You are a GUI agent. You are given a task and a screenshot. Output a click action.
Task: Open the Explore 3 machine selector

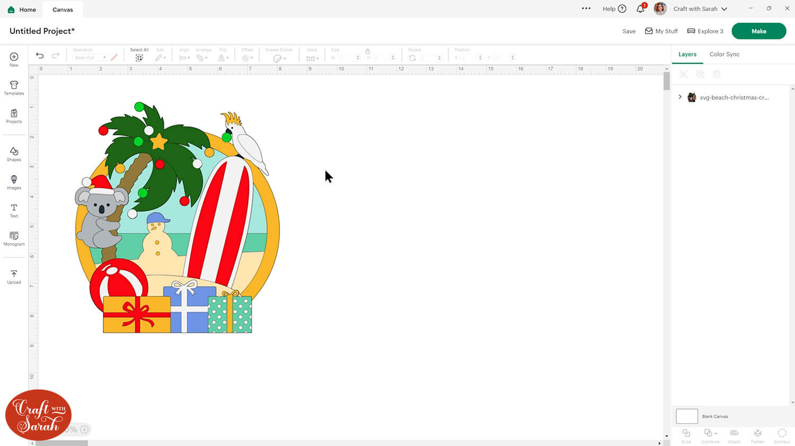(x=705, y=31)
